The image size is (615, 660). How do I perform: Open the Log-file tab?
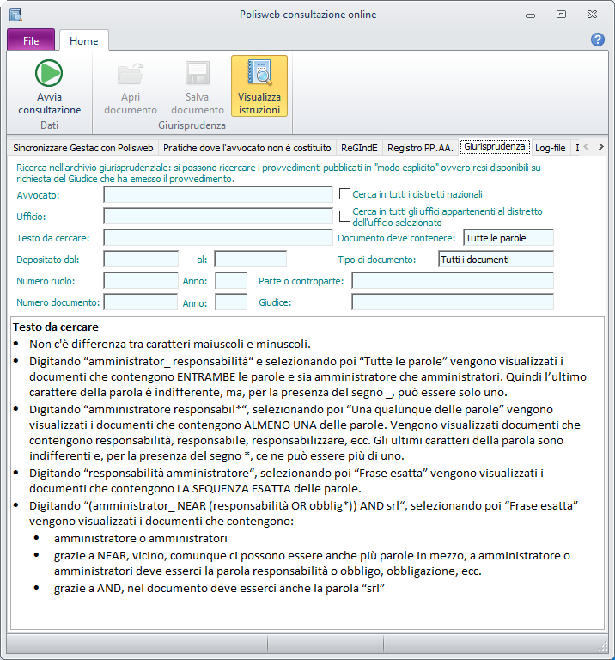(551, 148)
